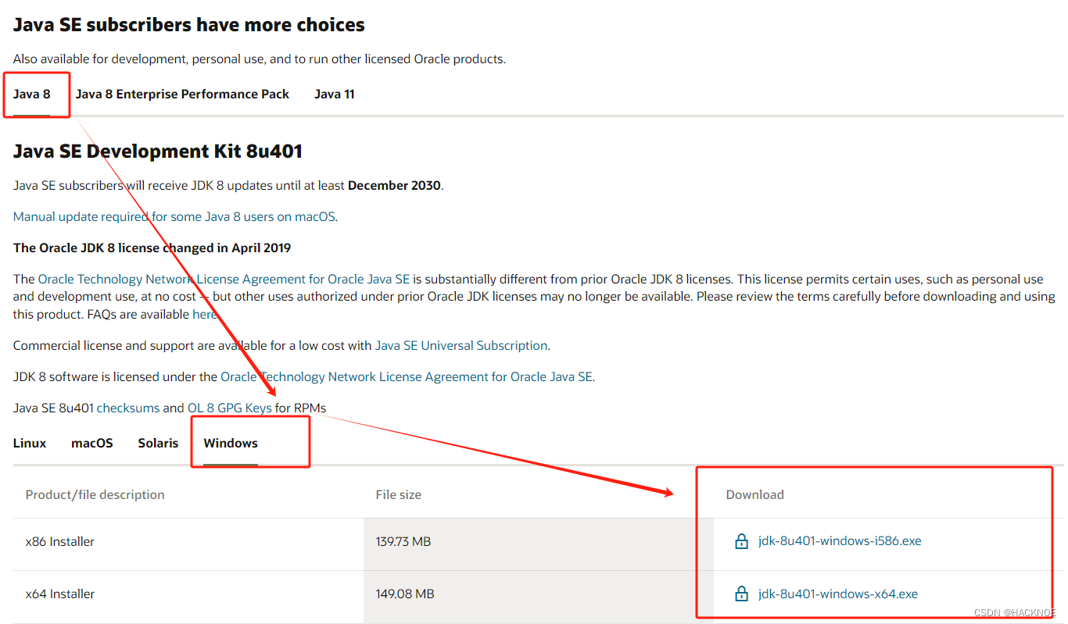Click the 'Download' column header
Image resolution: width=1068 pixels, height=624 pixels.
coord(755,494)
